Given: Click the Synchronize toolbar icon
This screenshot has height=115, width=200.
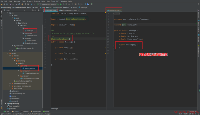Looking at the screenshot, I should (7, 4).
